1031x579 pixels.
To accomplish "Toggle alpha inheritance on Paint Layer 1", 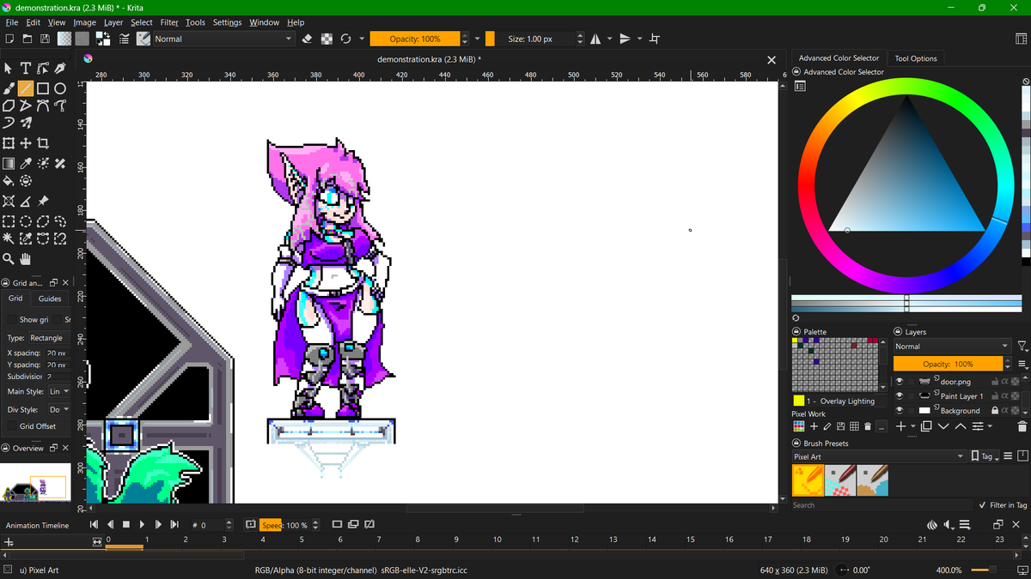I will pyautogui.click(x=1004, y=396).
